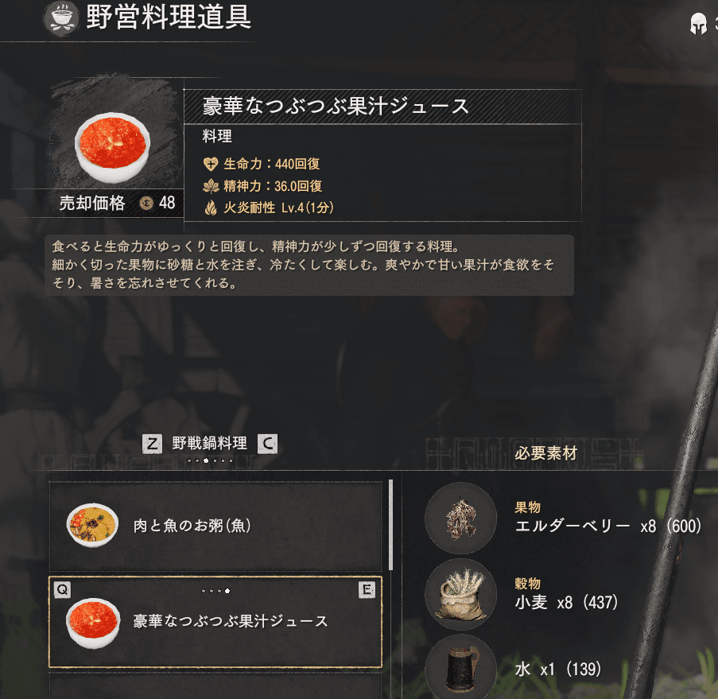The image size is (718, 699).
Task: Click the heart icon next to 生命力
Action: point(210,164)
